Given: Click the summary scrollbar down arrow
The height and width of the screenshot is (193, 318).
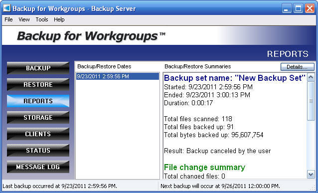Looking at the screenshot, I should (x=311, y=175).
